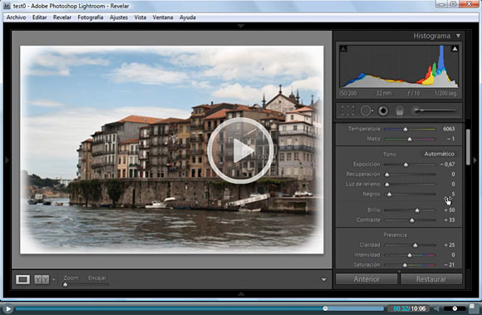Adjust the Contraste slider
This screenshot has height=315, width=482.
pyautogui.click(x=412, y=220)
